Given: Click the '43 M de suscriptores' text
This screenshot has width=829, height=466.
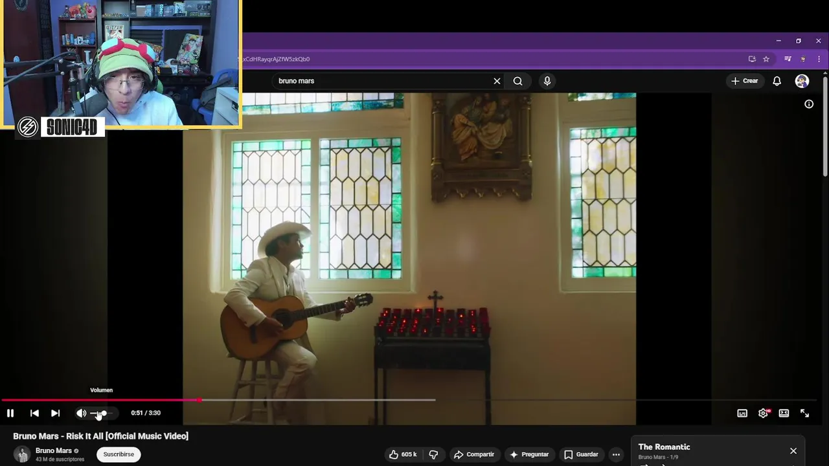Looking at the screenshot, I should (60, 460).
